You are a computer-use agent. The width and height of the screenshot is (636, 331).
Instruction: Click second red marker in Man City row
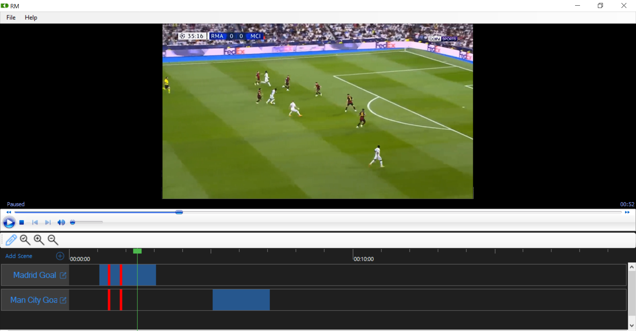pyautogui.click(x=121, y=300)
